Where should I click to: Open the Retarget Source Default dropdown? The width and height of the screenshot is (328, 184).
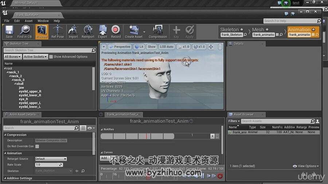tap(51, 159)
